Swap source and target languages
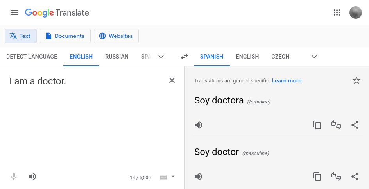Image resolution: width=369 pixels, height=189 pixels. pyautogui.click(x=184, y=57)
